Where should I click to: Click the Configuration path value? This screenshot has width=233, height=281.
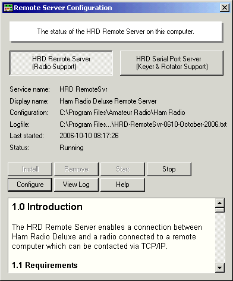(x=122, y=113)
